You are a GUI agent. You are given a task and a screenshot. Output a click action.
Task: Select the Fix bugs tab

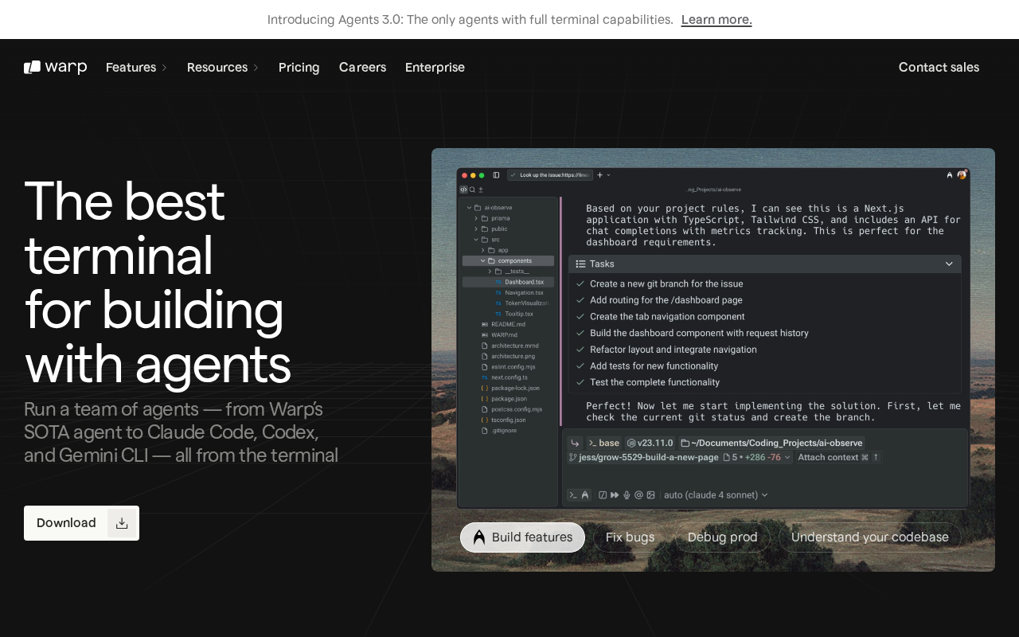630,537
